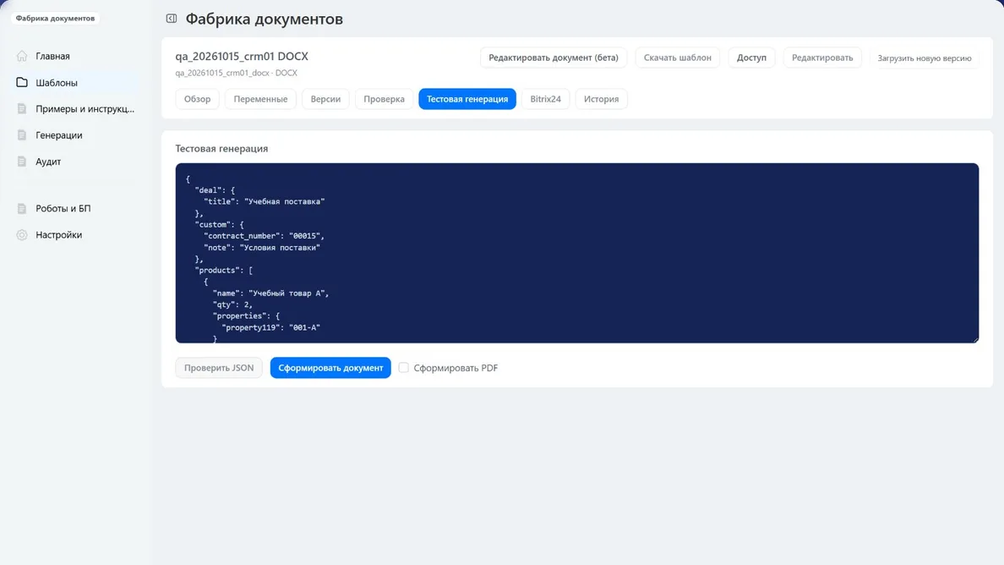Select the Тестовая генерация tab
1004x565 pixels.
click(467, 99)
